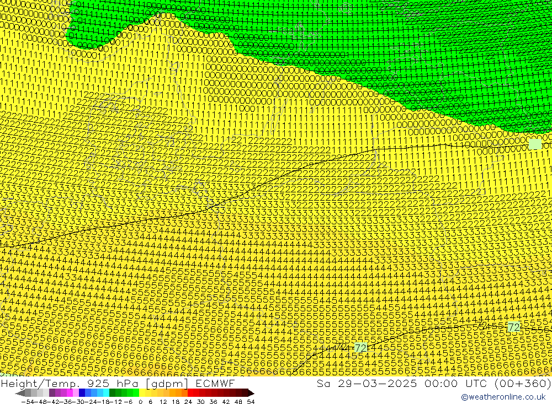The width and height of the screenshot is (552, 404).
Task: Pick the dark blue swatch above -30
Action: tap(82, 393)
